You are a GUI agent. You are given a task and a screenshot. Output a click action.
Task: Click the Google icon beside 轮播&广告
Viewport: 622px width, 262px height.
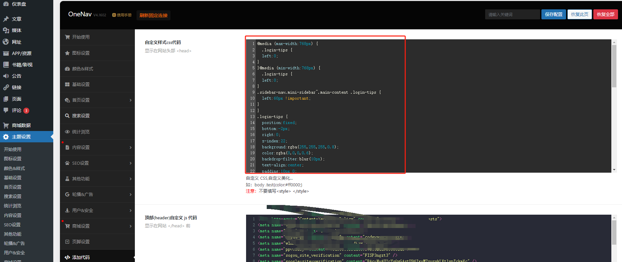click(67, 194)
